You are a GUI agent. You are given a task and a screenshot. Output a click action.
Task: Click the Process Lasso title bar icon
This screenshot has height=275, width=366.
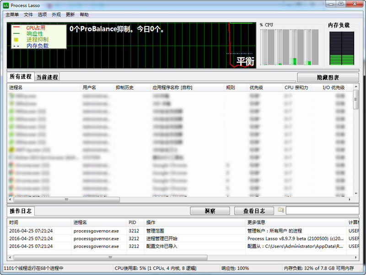pos(6,5)
